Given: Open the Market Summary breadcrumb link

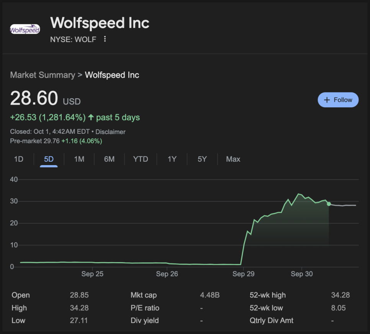Looking at the screenshot, I should (43, 75).
